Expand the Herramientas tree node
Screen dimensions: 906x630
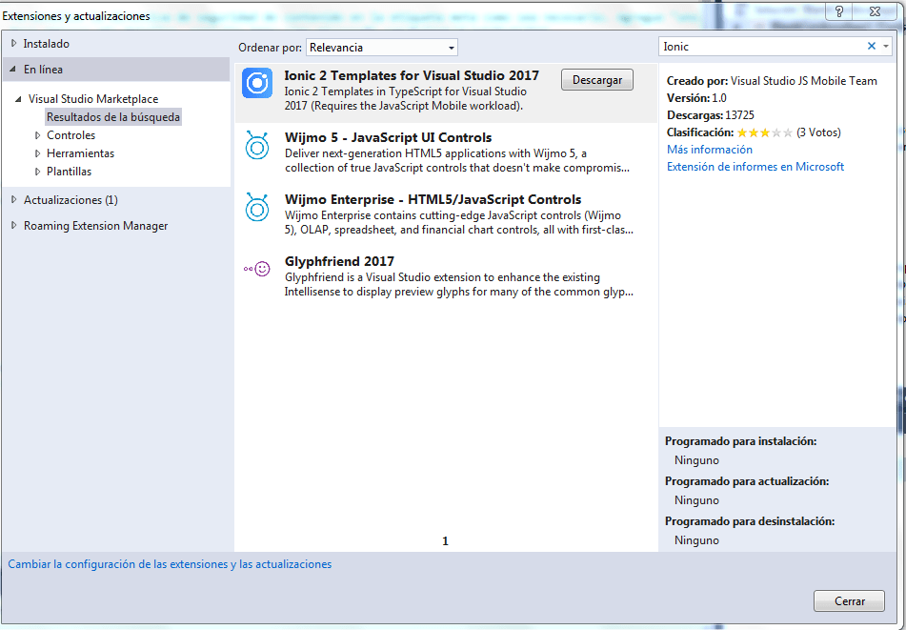37,153
